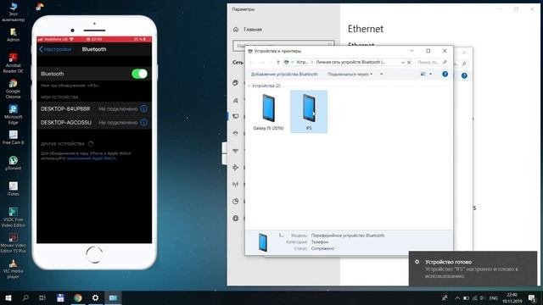Tap DESKTOP-AGCOS5U in phone device list

click(94, 122)
